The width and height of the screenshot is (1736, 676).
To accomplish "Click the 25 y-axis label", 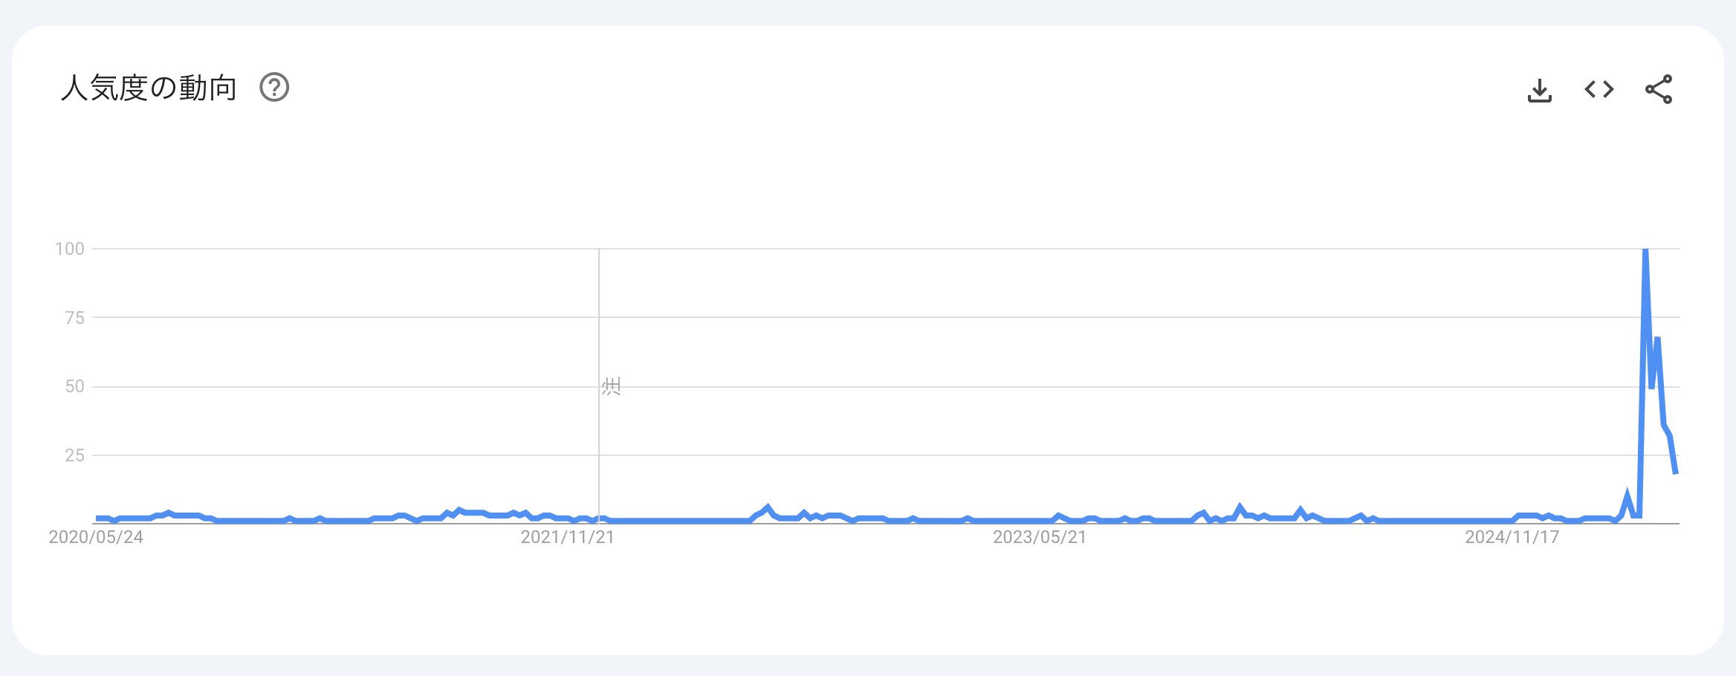I will (x=74, y=455).
